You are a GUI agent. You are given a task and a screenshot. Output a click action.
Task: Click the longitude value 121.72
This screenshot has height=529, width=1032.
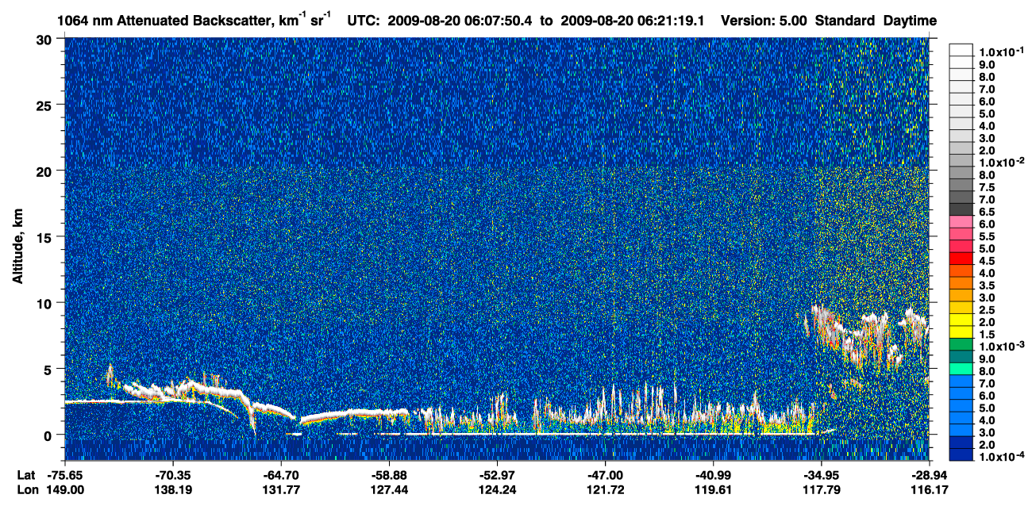tap(605, 489)
